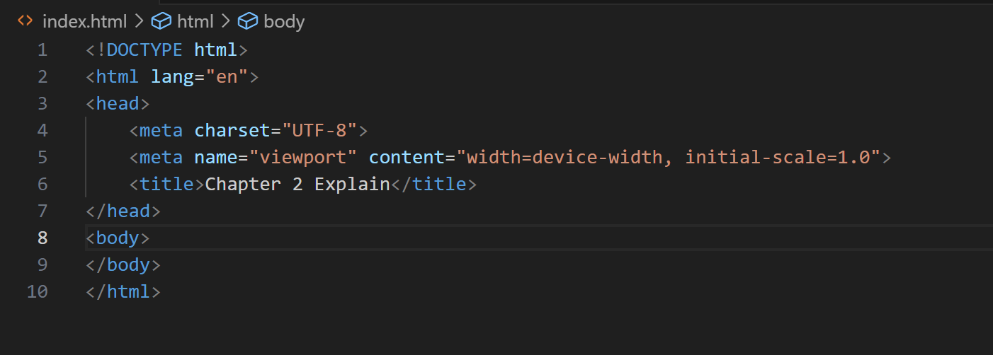Image resolution: width=993 pixels, height=355 pixels.
Task: Select line 1 via its line number
Action: pyautogui.click(x=42, y=50)
